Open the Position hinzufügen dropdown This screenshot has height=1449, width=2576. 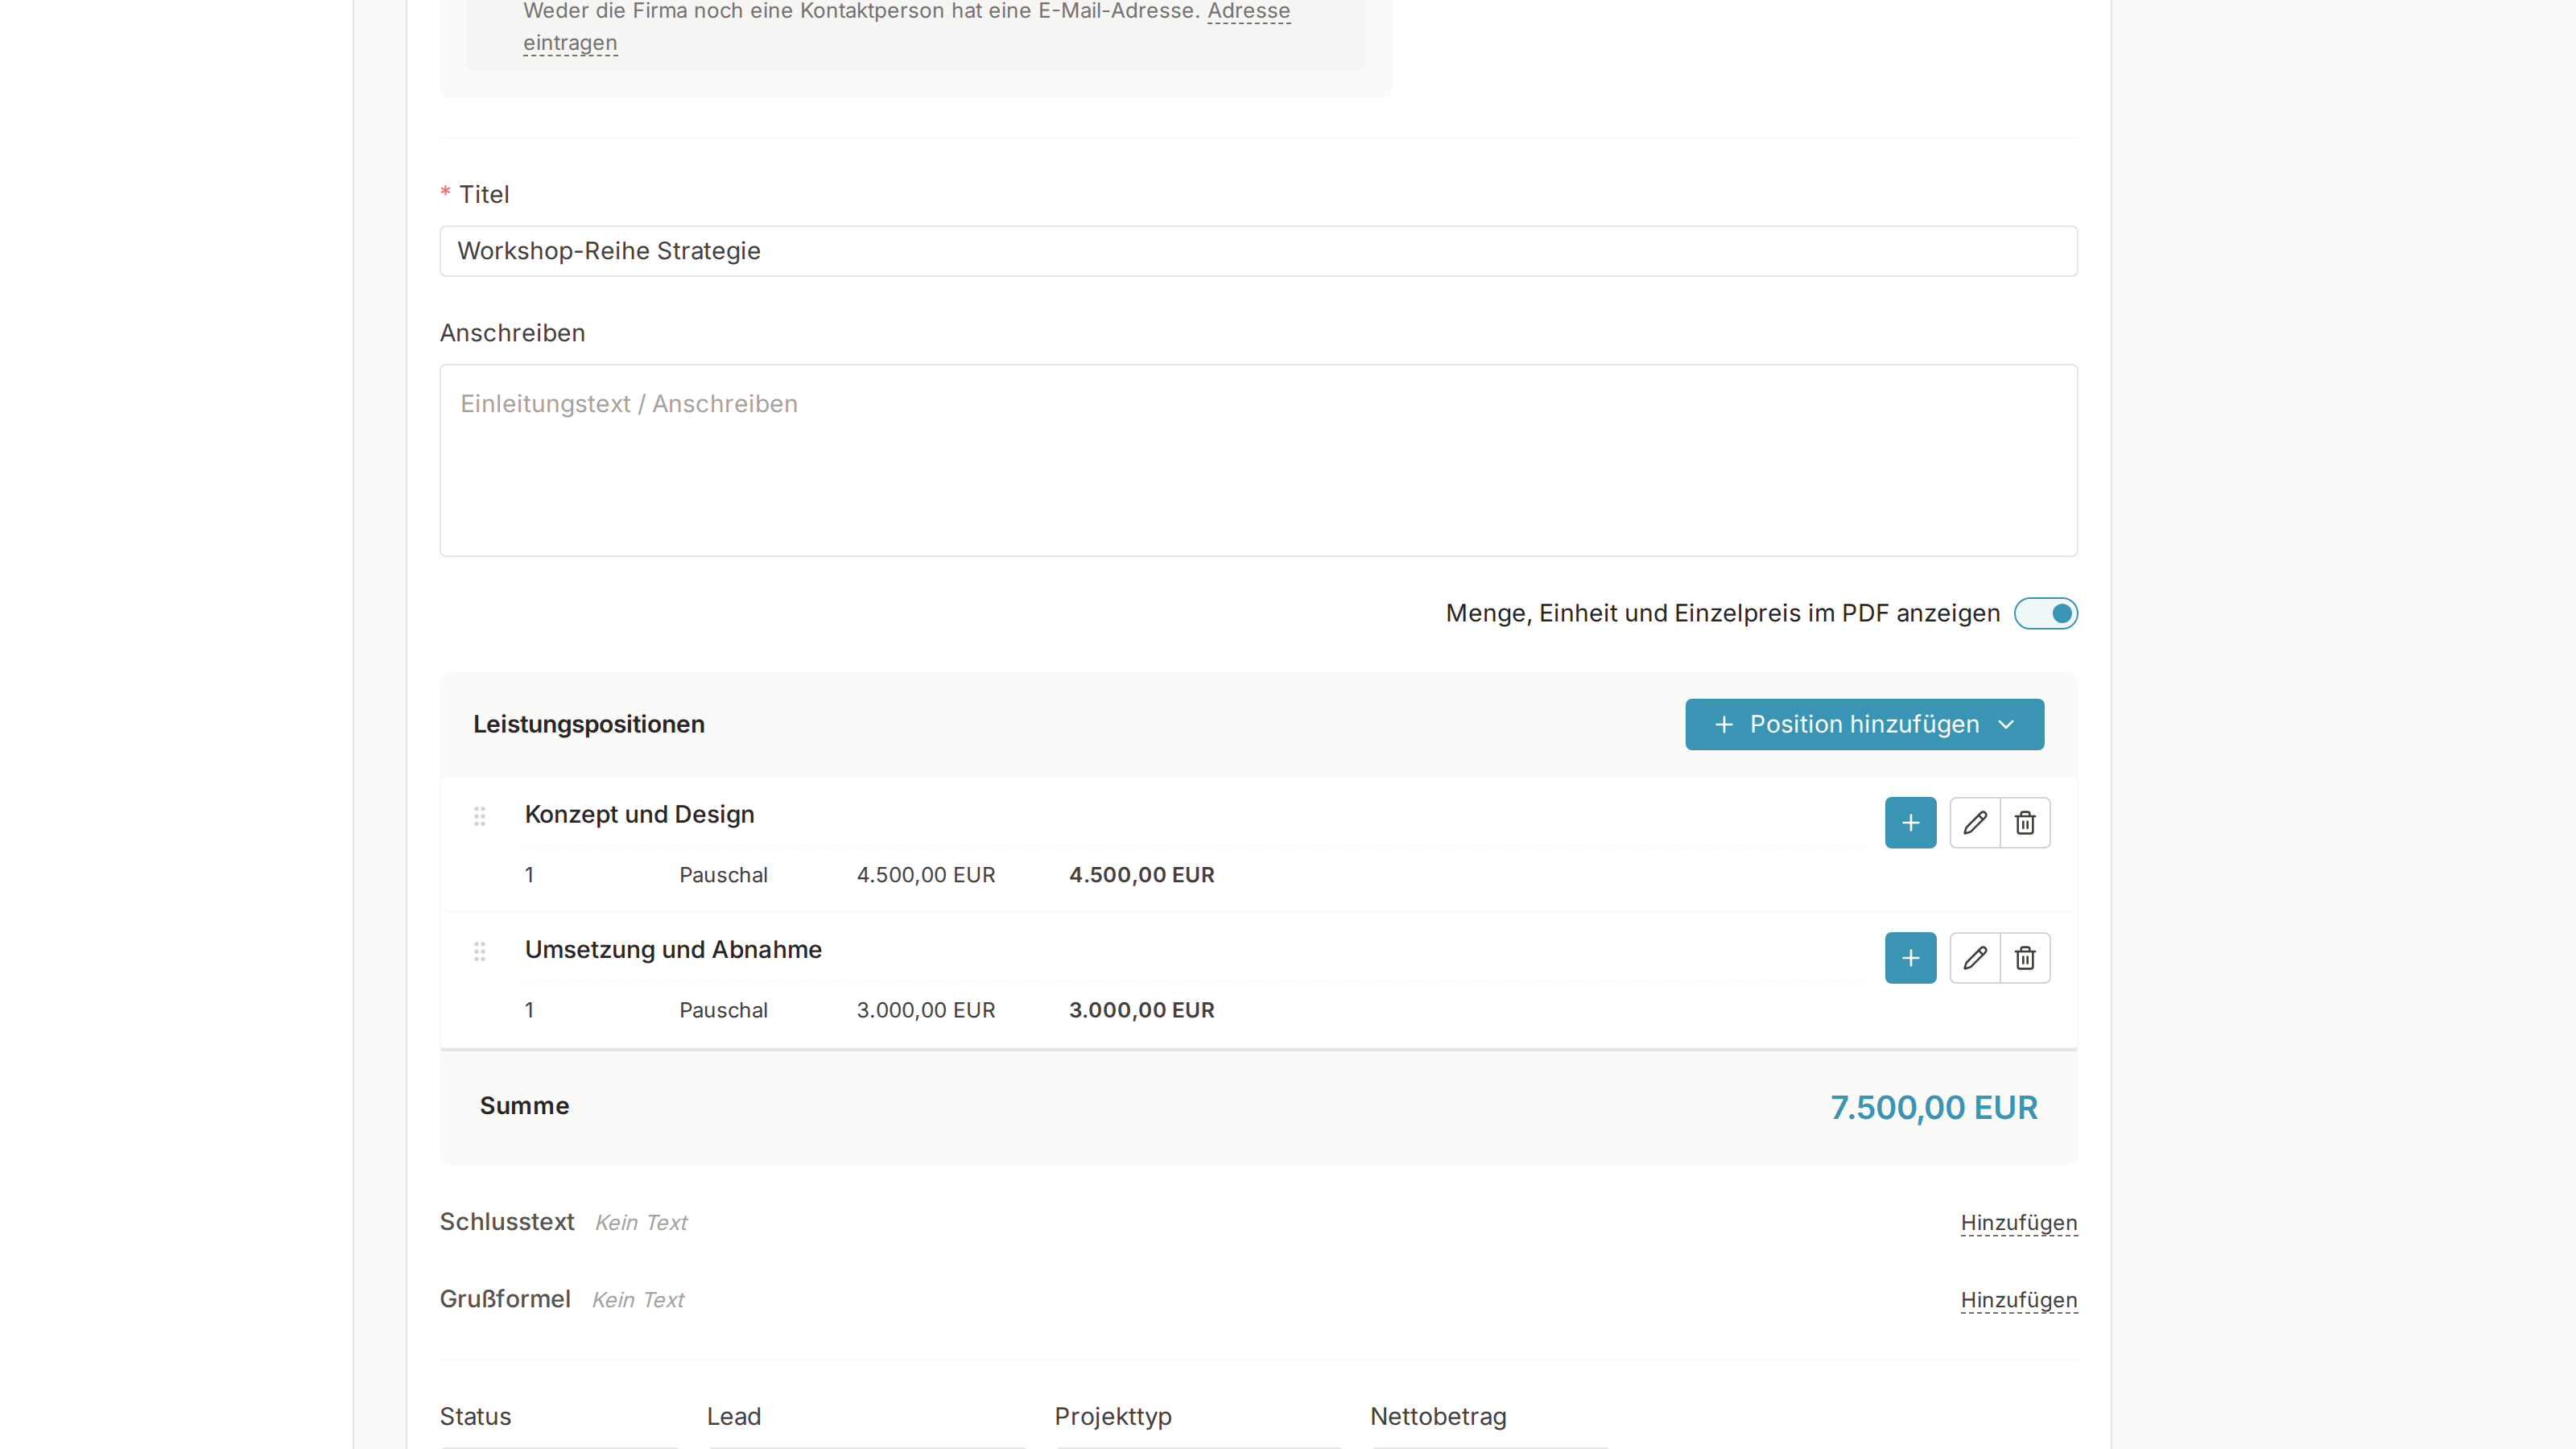pyautogui.click(x=1864, y=724)
